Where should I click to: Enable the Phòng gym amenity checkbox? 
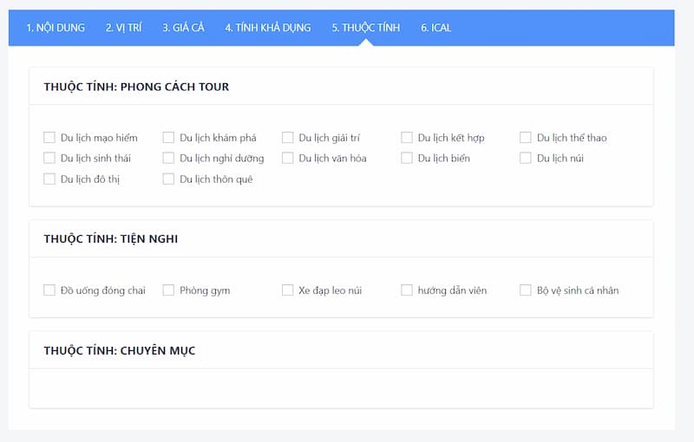[168, 290]
